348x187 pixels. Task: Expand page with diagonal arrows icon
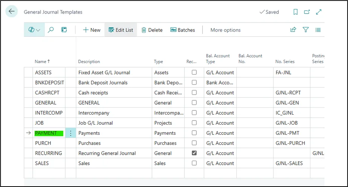tap(319, 12)
